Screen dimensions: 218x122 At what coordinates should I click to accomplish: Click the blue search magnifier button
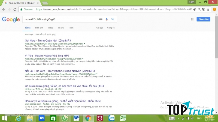[113, 19]
